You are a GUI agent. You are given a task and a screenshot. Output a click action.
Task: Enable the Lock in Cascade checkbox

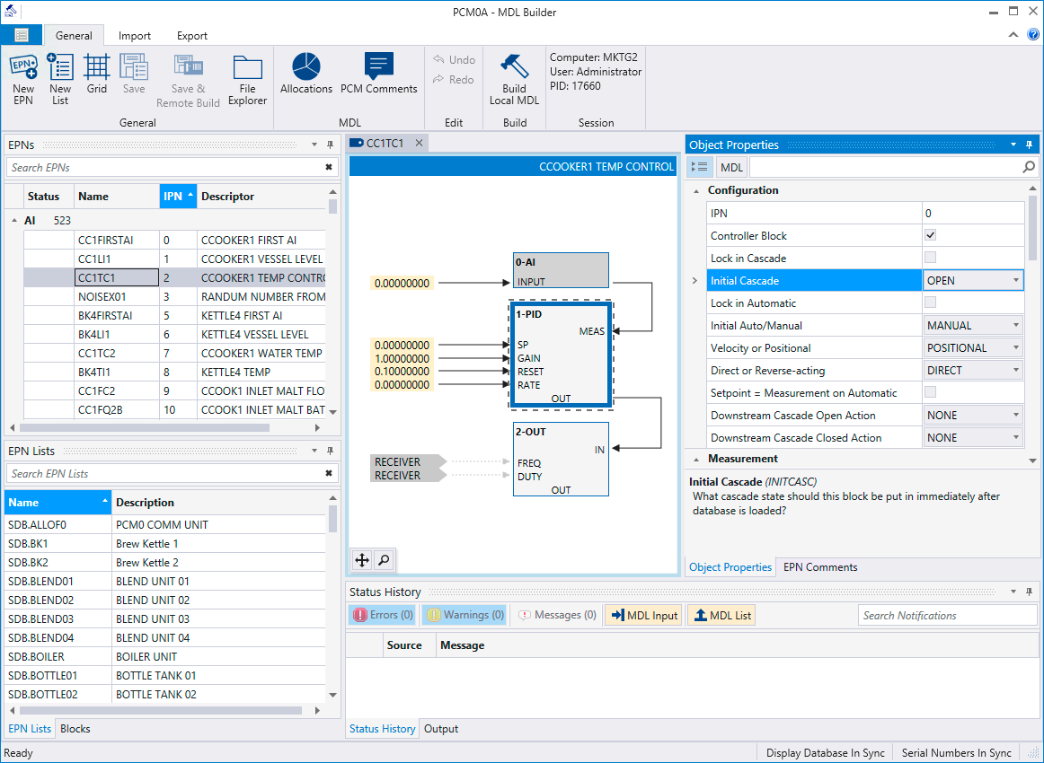pos(930,258)
